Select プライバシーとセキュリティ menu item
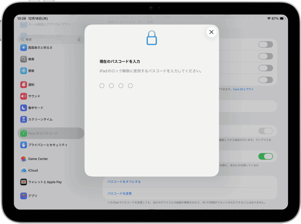The height and width of the screenshot is (224, 301). 48,145
